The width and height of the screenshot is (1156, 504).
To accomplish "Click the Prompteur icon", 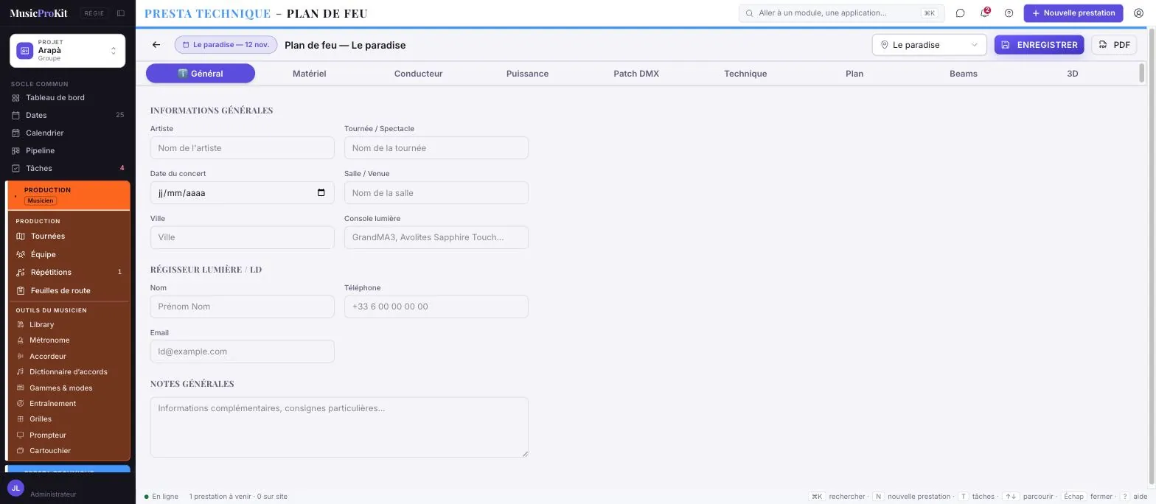I will (21, 435).
